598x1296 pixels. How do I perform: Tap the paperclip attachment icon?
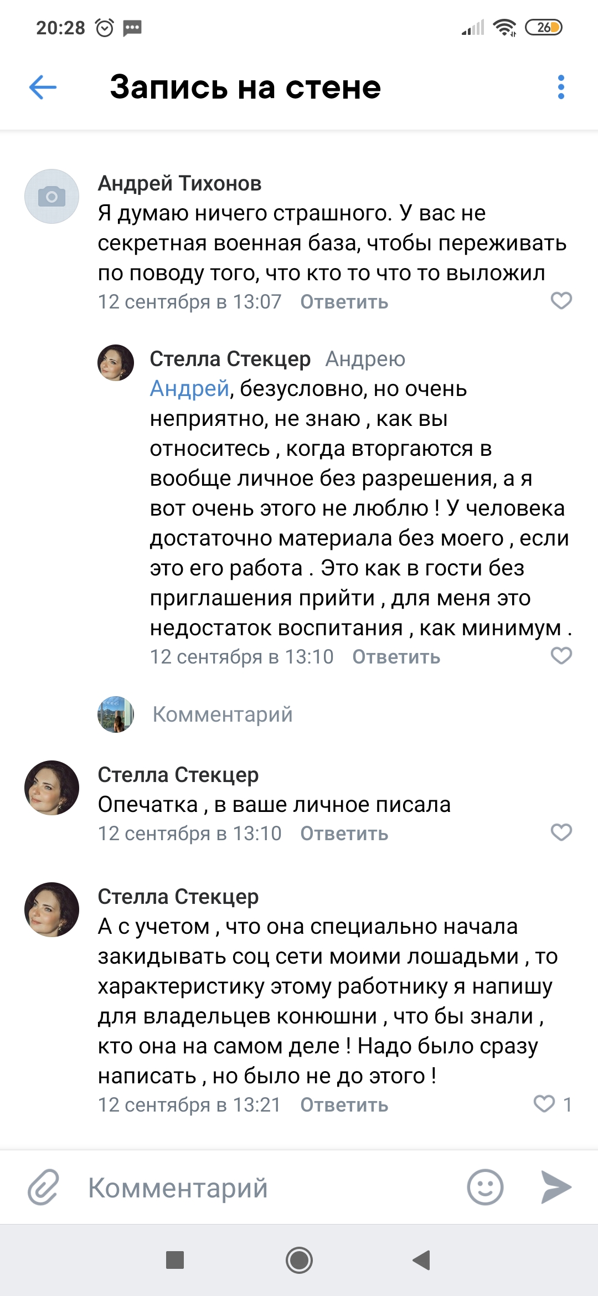(43, 1187)
